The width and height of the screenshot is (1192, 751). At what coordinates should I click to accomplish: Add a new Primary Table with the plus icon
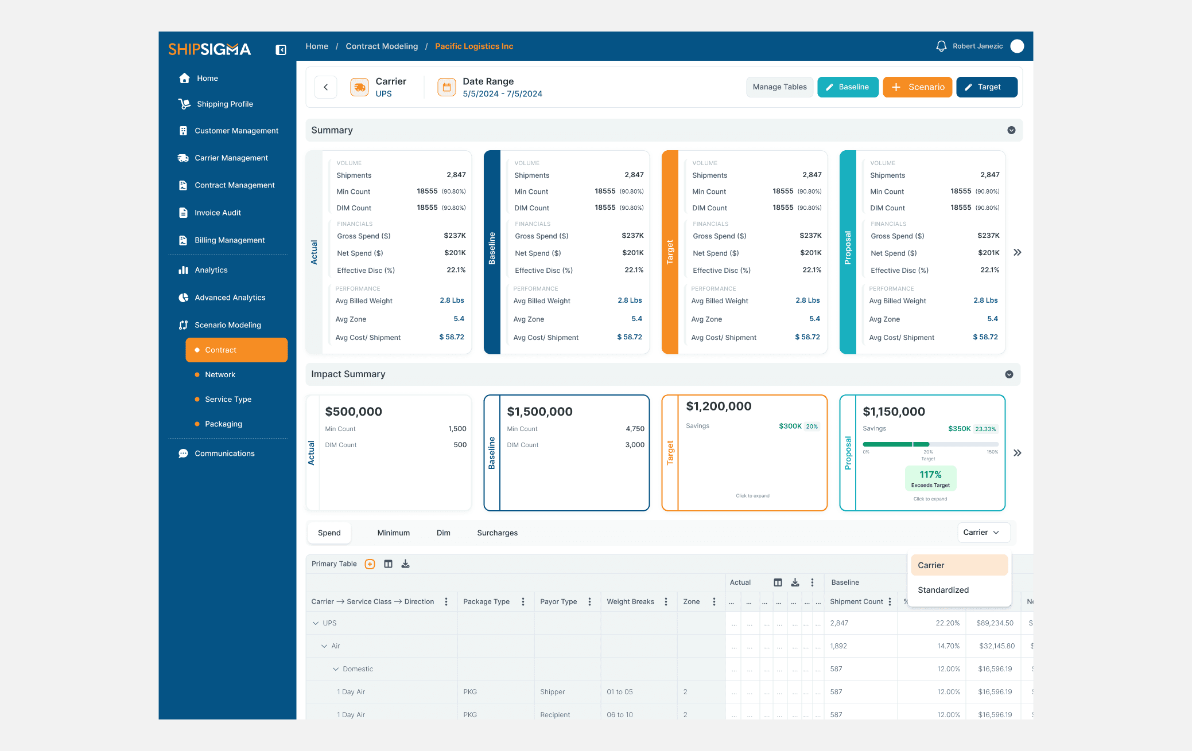[x=370, y=564]
